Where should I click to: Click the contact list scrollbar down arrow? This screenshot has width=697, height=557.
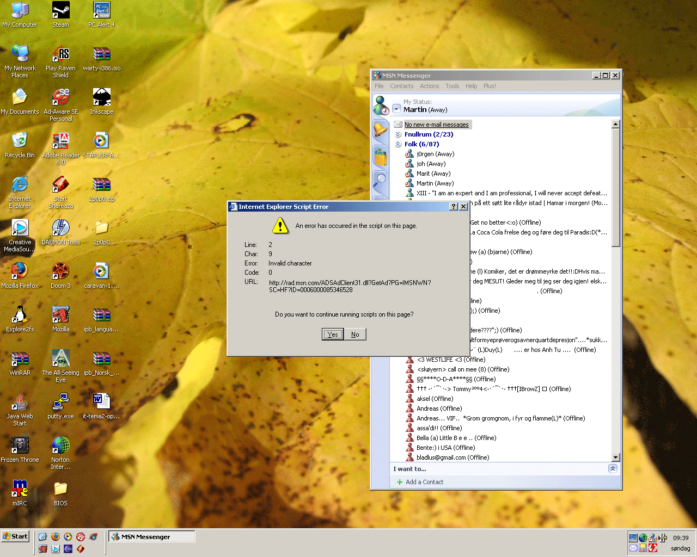(616, 457)
